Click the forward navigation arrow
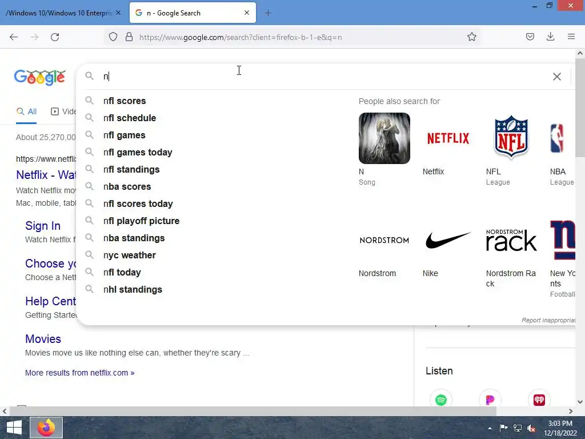This screenshot has width=585, height=439. point(34,37)
